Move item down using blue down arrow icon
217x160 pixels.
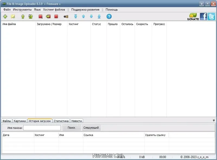(91, 17)
